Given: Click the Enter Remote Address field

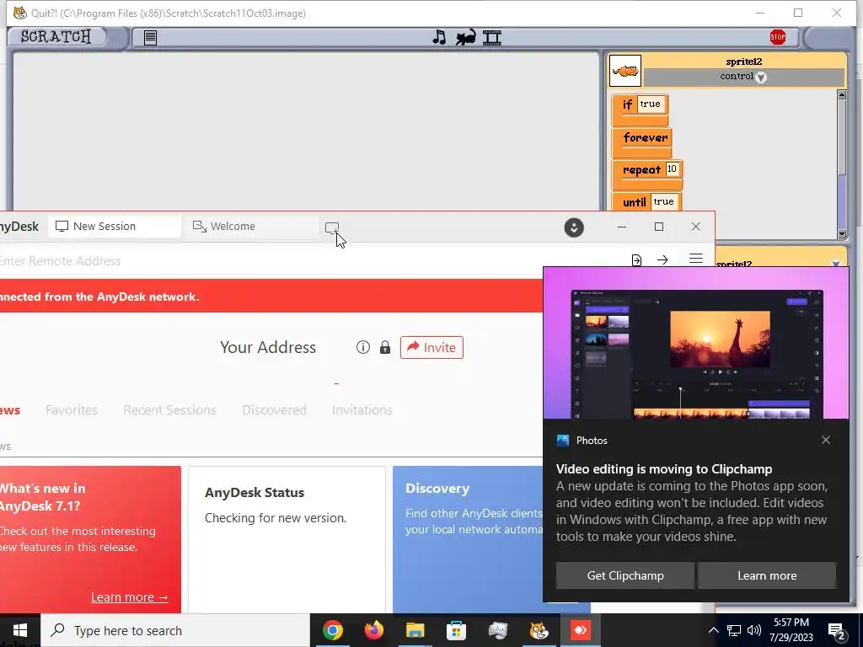Looking at the screenshot, I should [308, 261].
